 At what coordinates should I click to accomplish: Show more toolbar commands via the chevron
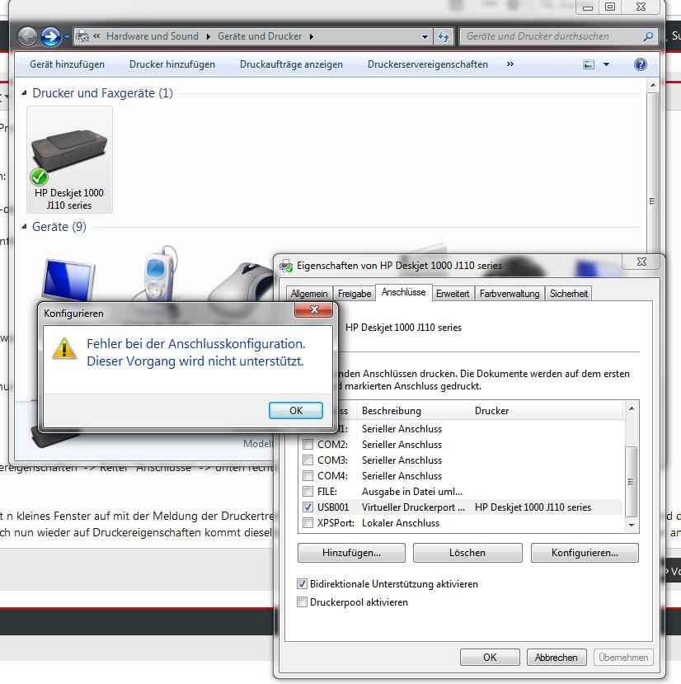coord(510,64)
